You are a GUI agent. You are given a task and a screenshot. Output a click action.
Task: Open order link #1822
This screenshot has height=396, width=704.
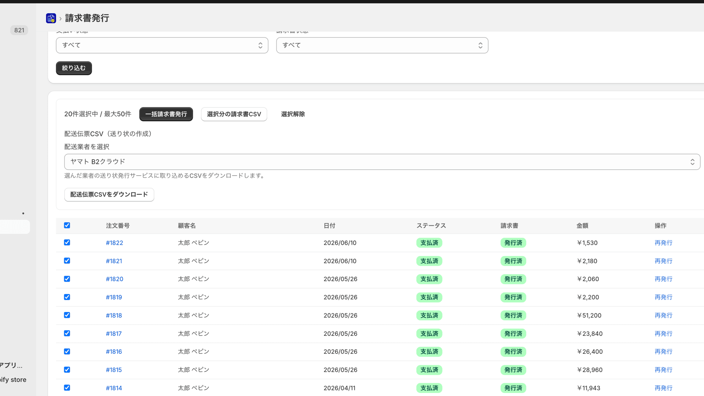point(114,243)
